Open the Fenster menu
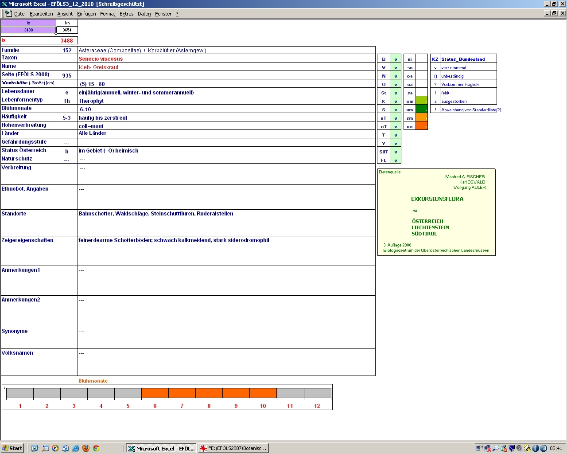567x454 pixels. (163, 14)
